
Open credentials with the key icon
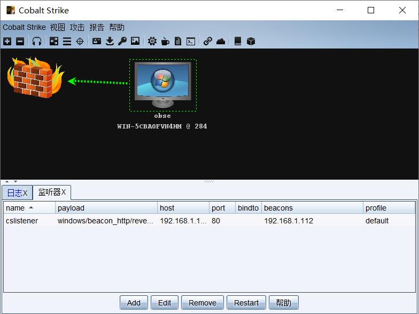(122, 41)
